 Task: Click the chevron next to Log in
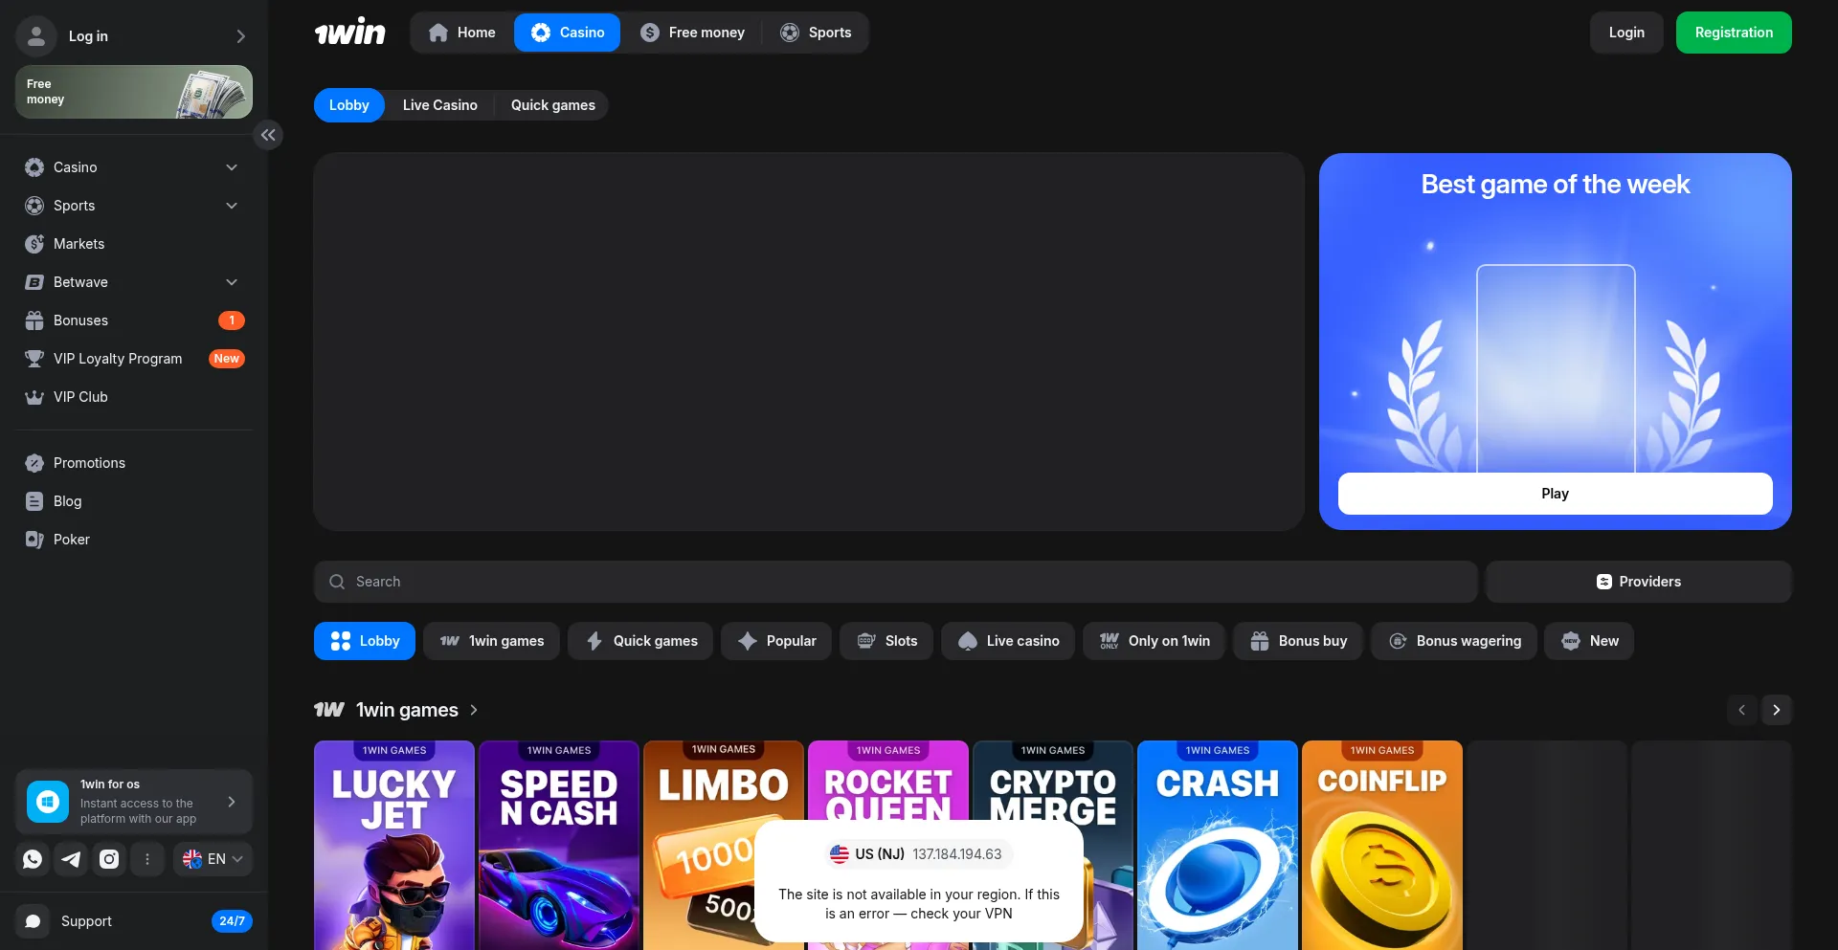tap(240, 36)
